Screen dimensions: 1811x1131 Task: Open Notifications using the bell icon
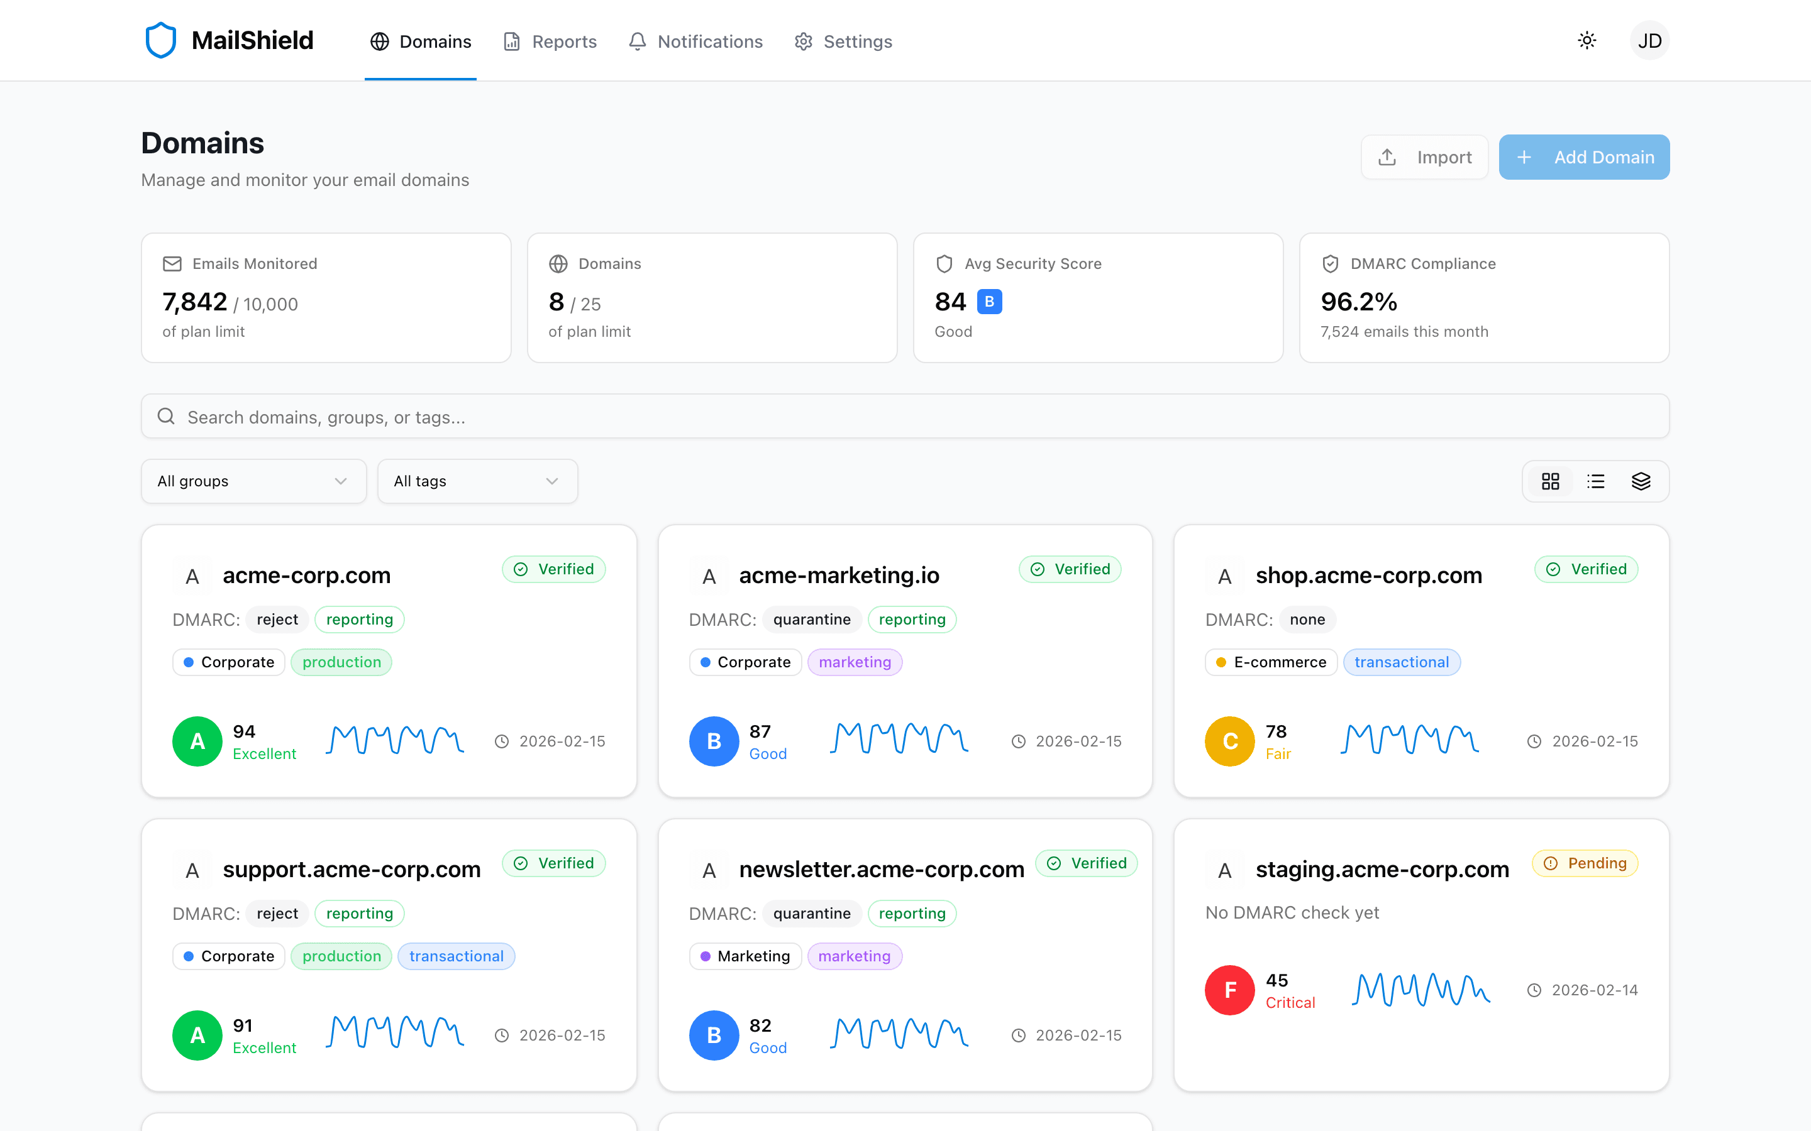[637, 42]
